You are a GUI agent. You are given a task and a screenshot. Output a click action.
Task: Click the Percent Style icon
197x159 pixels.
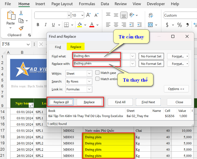click(179, 25)
